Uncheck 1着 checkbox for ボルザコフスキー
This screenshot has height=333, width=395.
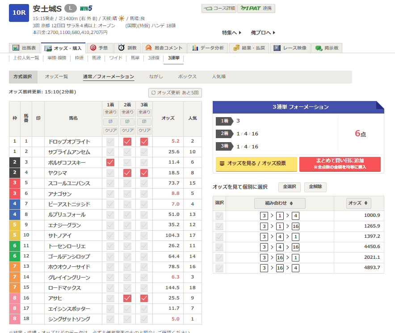click(x=110, y=162)
